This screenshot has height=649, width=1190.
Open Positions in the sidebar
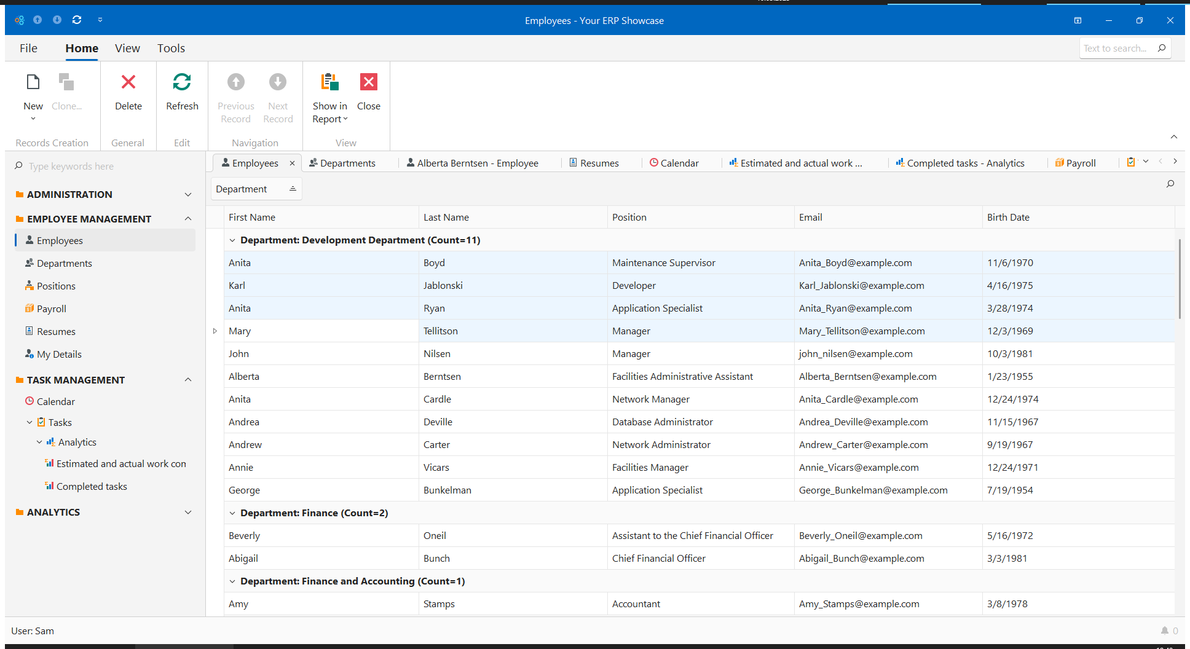56,286
